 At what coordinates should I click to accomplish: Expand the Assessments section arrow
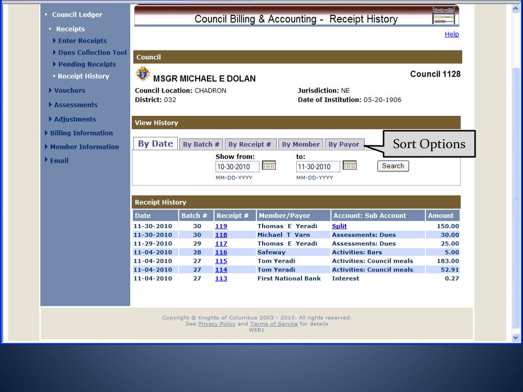51,105
